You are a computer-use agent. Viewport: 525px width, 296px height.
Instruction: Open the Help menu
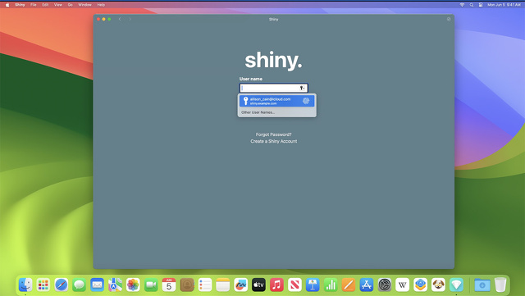(x=101, y=5)
